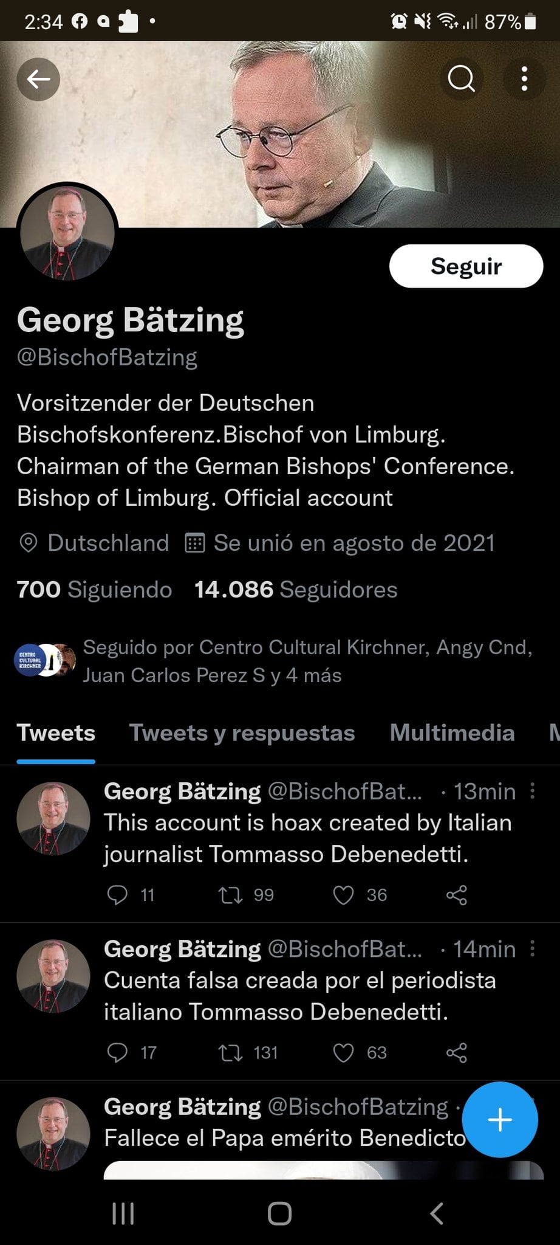View the 700 Siguiendo list
This screenshot has height=1245, width=560.
(94, 590)
